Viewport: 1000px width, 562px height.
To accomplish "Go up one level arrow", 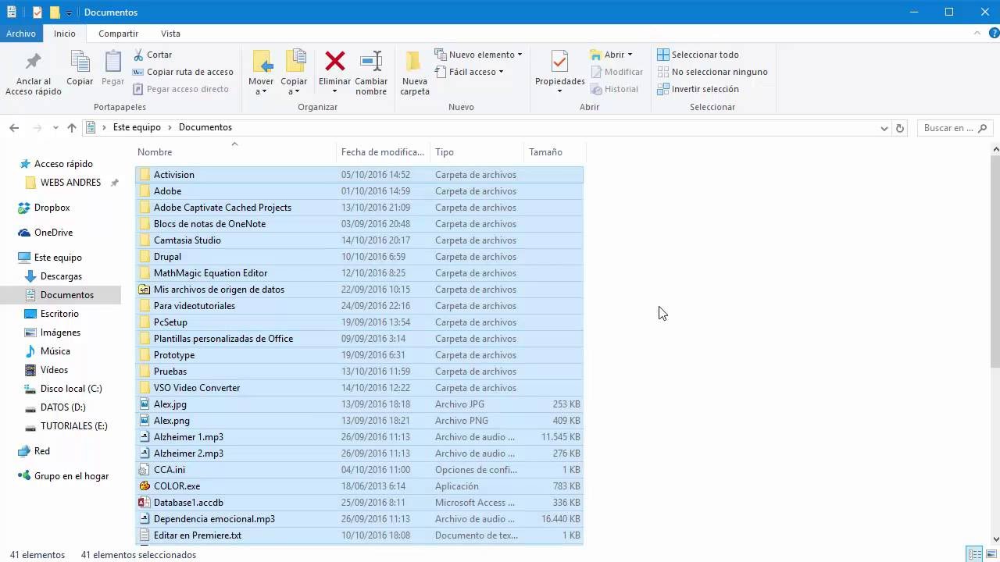I will coord(72,128).
